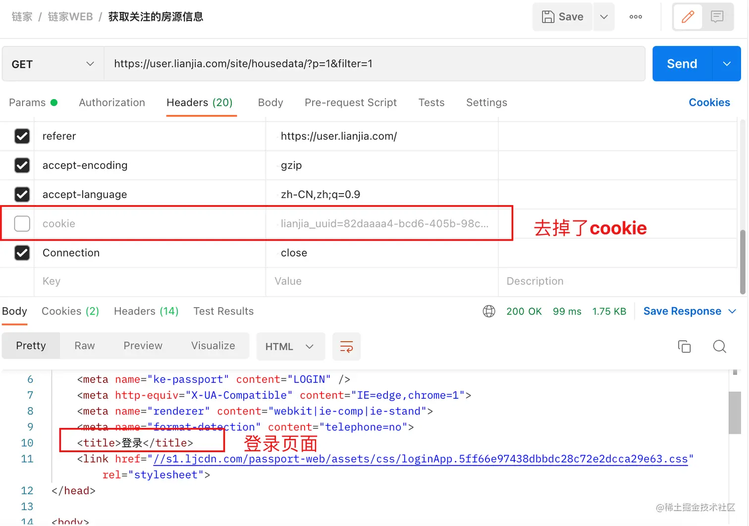Select the response Body tab
This screenshot has width=749, height=526.
click(14, 312)
